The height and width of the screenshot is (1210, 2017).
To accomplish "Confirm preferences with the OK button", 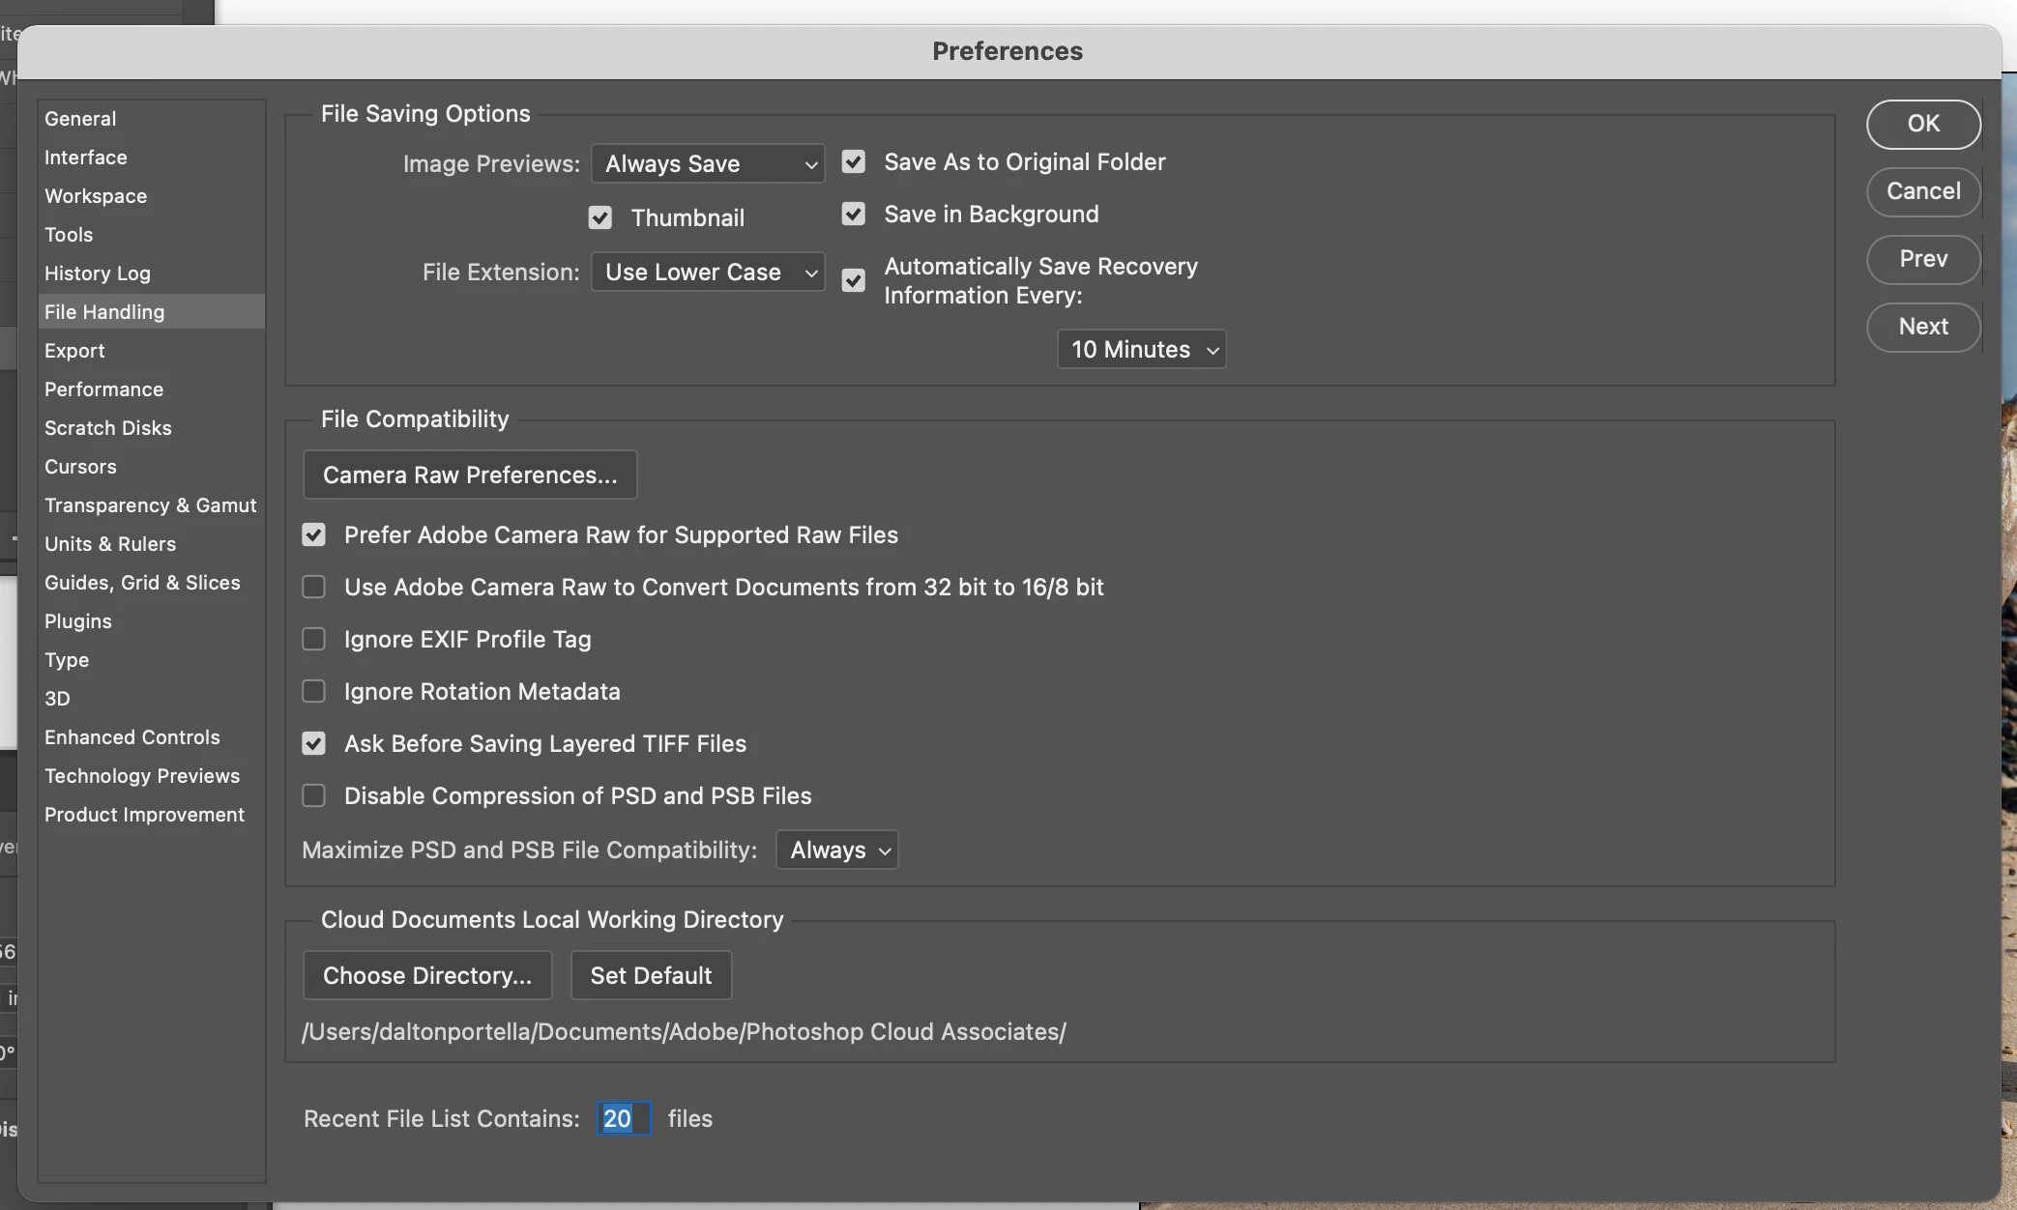I will (x=1922, y=124).
